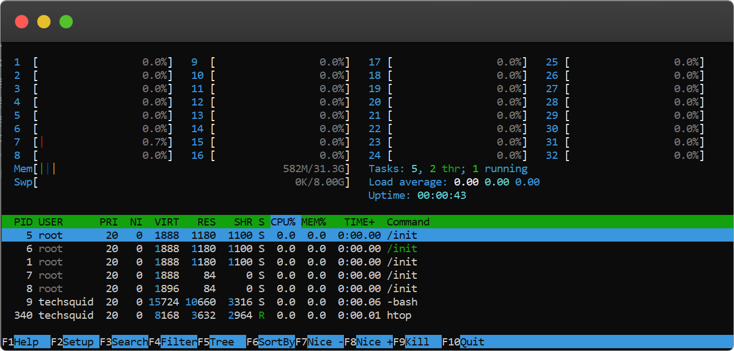
Task: Click the CPU 32 usage meter
Action: (x=626, y=156)
